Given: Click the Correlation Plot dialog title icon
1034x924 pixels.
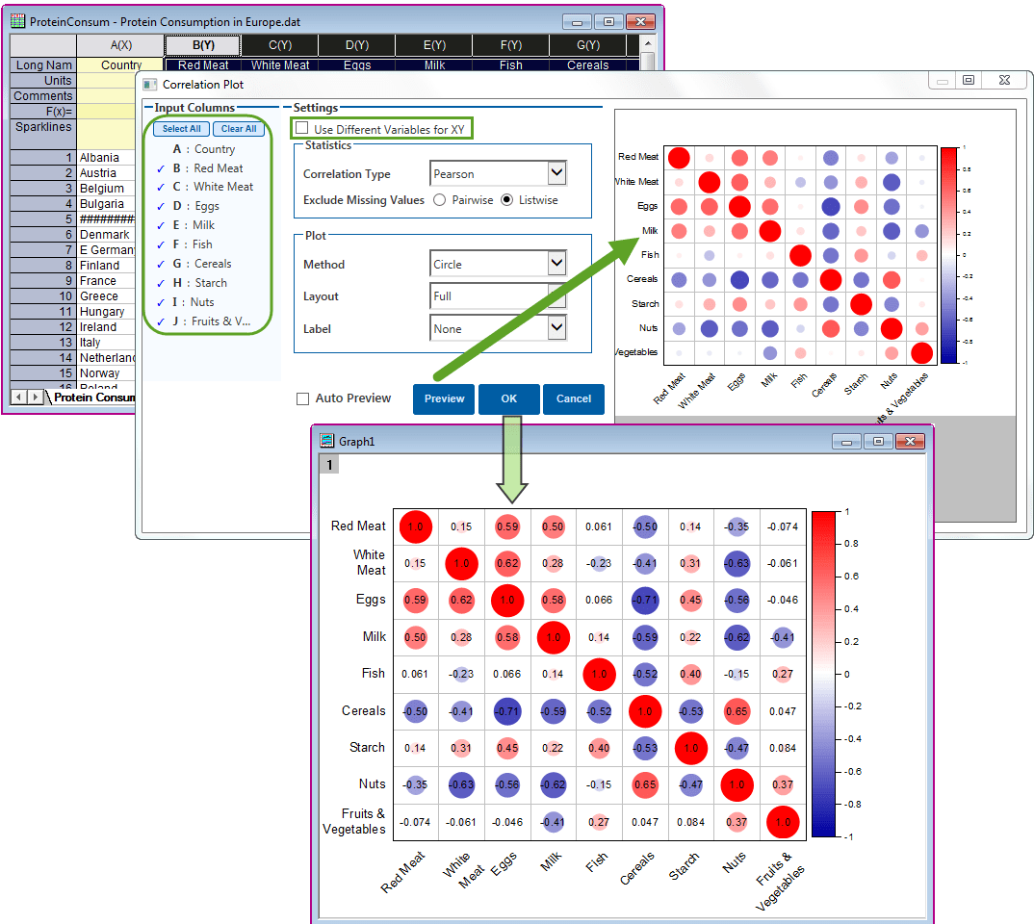Looking at the screenshot, I should pyautogui.click(x=149, y=84).
